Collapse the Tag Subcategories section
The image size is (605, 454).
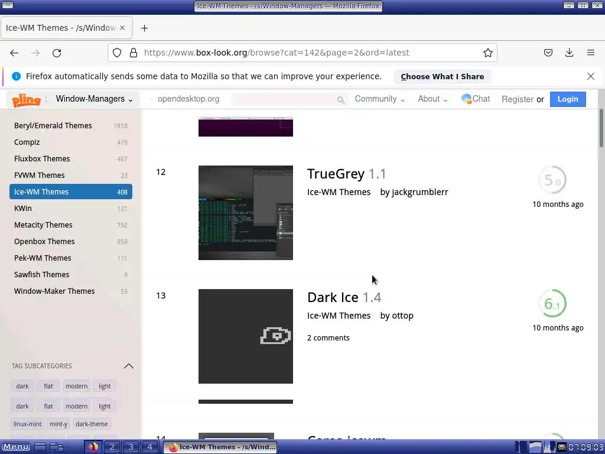128,366
